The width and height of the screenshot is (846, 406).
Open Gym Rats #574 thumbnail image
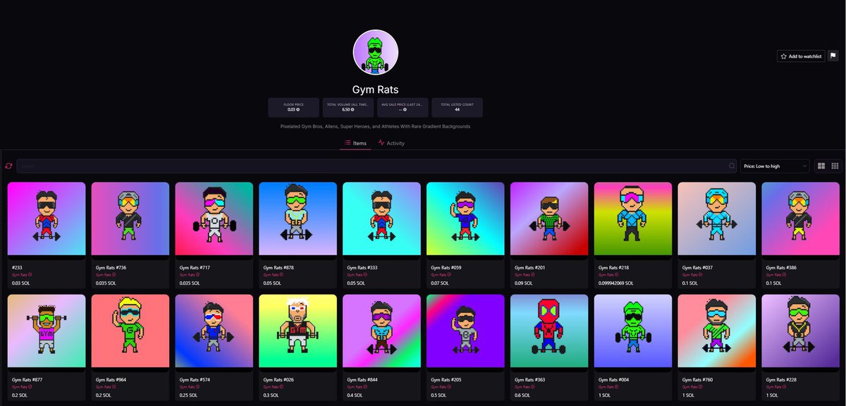tap(214, 331)
